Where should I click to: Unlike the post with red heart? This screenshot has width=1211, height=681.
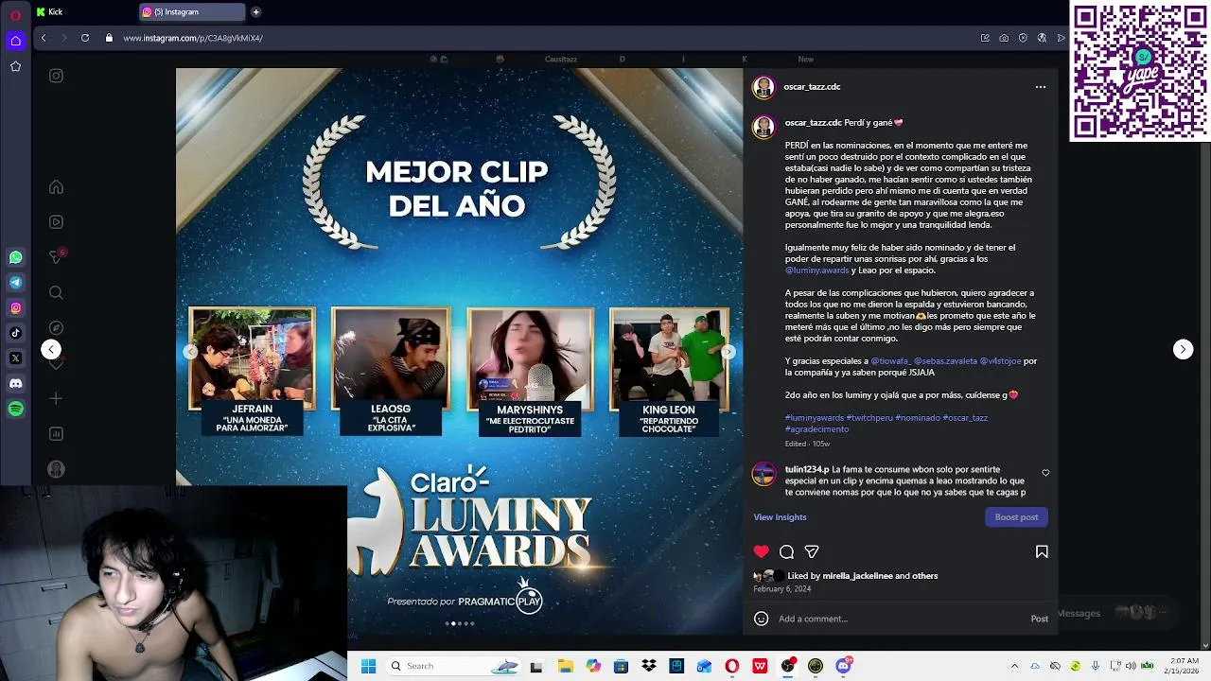[762, 551]
